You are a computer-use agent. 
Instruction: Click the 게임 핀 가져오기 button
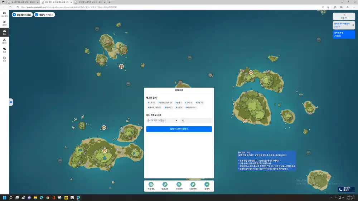(x=44, y=15)
